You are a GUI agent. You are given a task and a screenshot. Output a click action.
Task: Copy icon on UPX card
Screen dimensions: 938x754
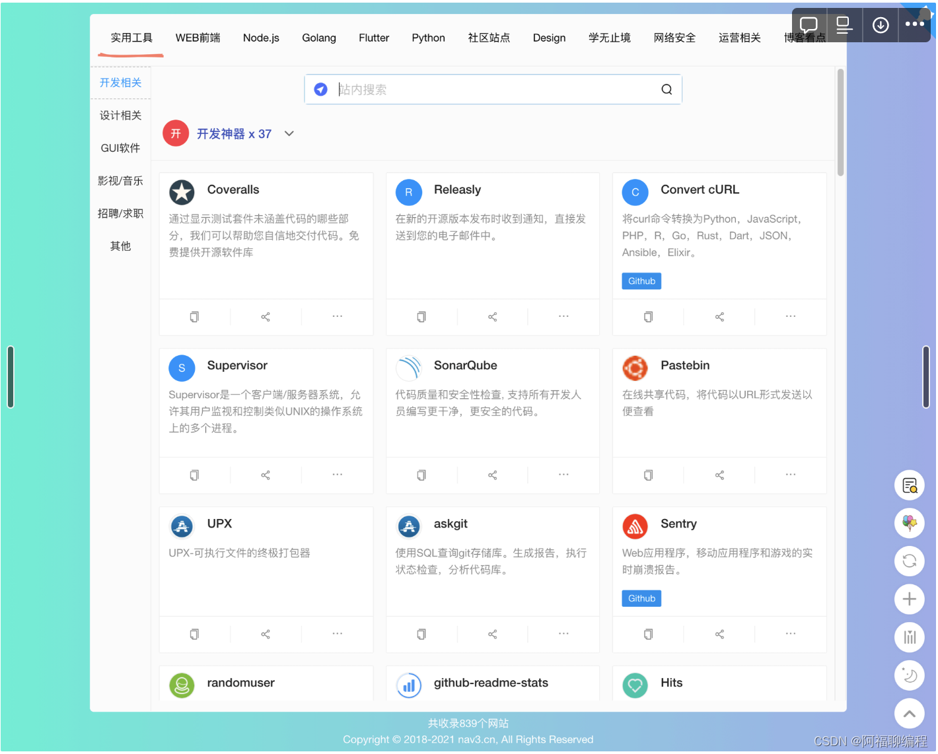pos(194,634)
